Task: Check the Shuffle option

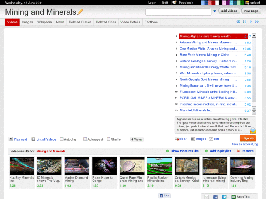Action: pos(109,139)
